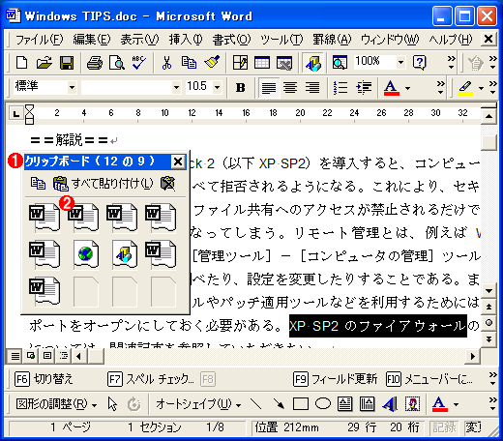Image resolution: width=503 pixels, height=441 pixels.
Task: Open Tables and Borders toolbar
Action: 240,63
